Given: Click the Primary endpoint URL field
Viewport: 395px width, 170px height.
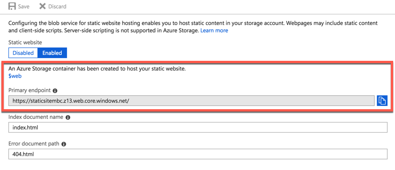Looking at the screenshot, I should point(192,100).
